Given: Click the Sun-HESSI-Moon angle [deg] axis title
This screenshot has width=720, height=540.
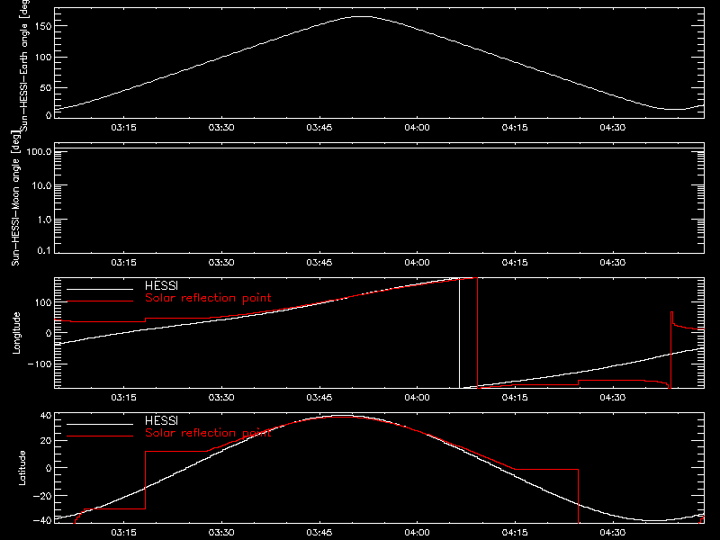Looking at the screenshot, I should point(15,198).
